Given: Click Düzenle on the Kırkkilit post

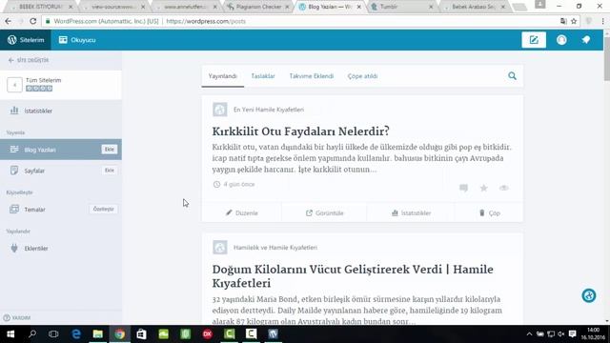Looking at the screenshot, I should 241,212.
